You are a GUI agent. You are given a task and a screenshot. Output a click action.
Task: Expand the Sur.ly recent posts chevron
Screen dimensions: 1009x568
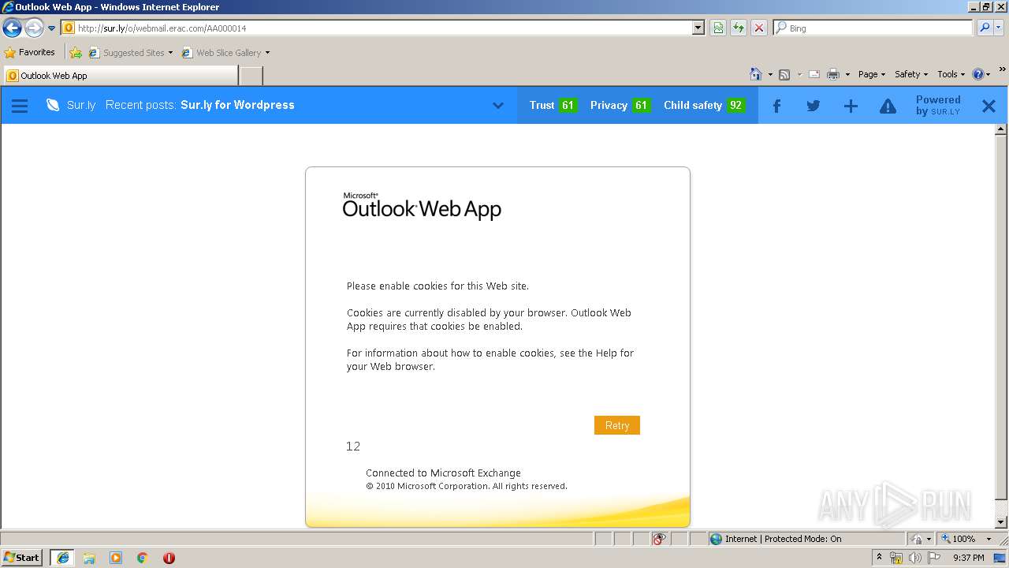pos(498,106)
